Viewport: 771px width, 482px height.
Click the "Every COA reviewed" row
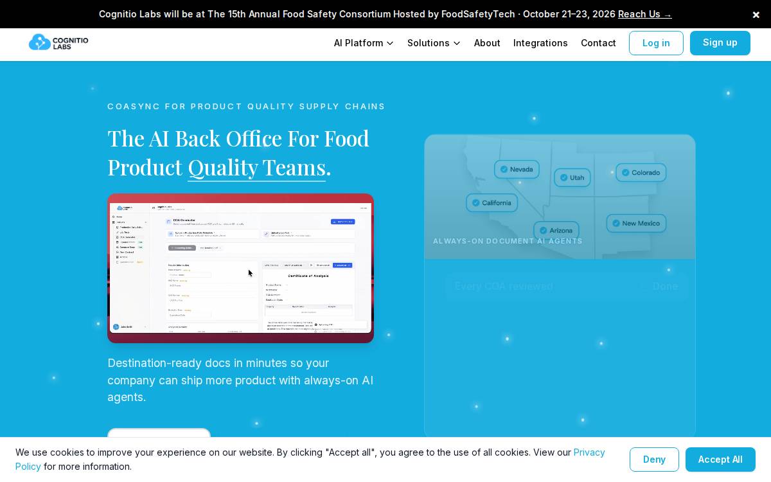567,287
